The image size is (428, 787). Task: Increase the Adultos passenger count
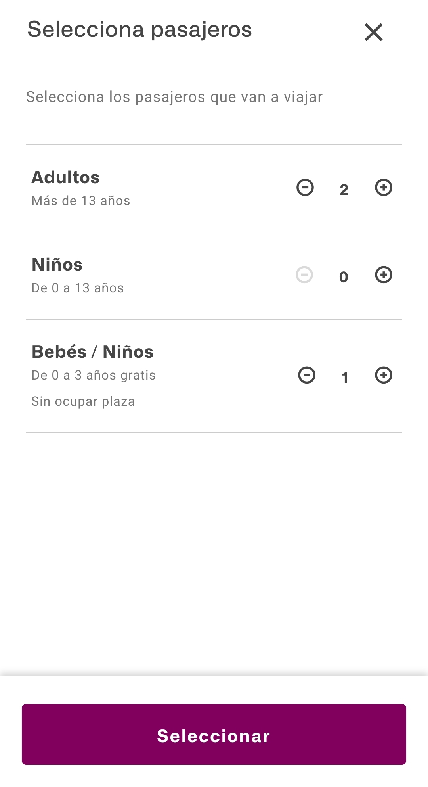tap(384, 188)
